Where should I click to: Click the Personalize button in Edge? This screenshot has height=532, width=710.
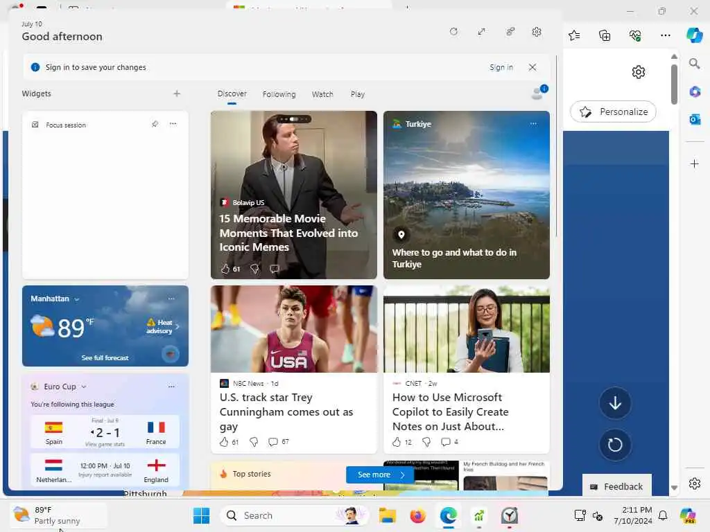click(613, 112)
